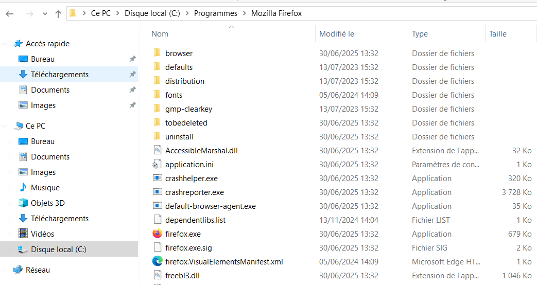537x285 pixels.
Task: Navigate to Disque local (C:) breadcrumb
Action: coord(152,13)
